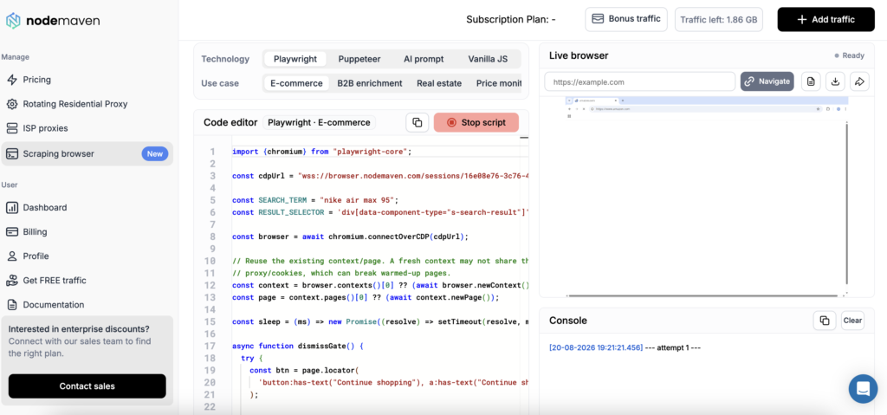The image size is (887, 415).
Task: Open the chat support widget
Action: 864,389
